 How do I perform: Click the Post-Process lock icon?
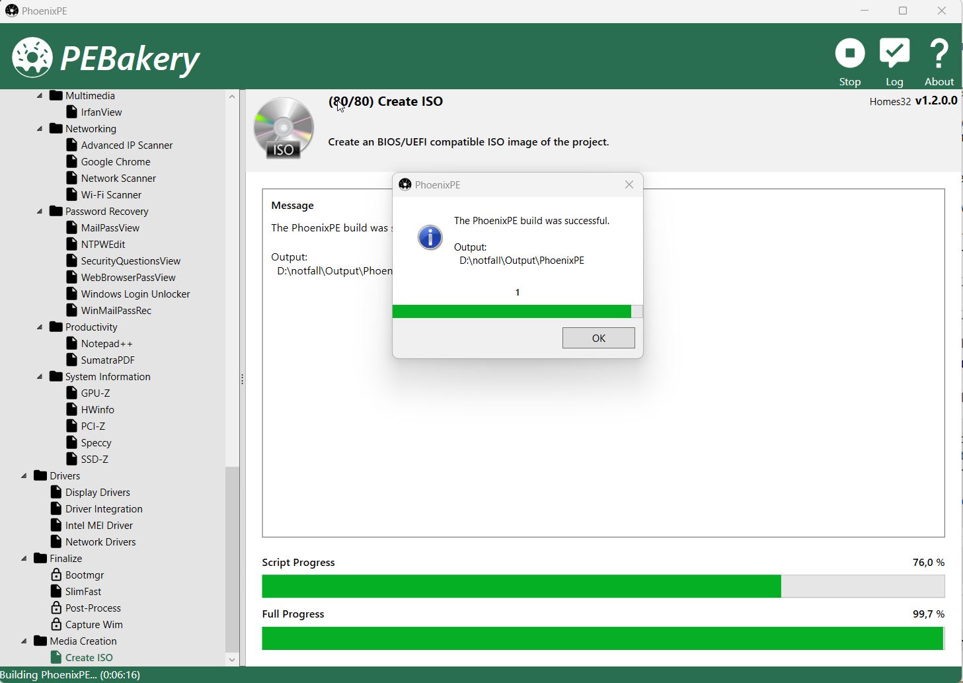56,608
